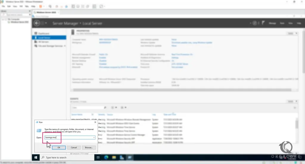The width and height of the screenshot is (305, 164).
Task: Open File Explorer from the taskbar
Action: point(114,157)
